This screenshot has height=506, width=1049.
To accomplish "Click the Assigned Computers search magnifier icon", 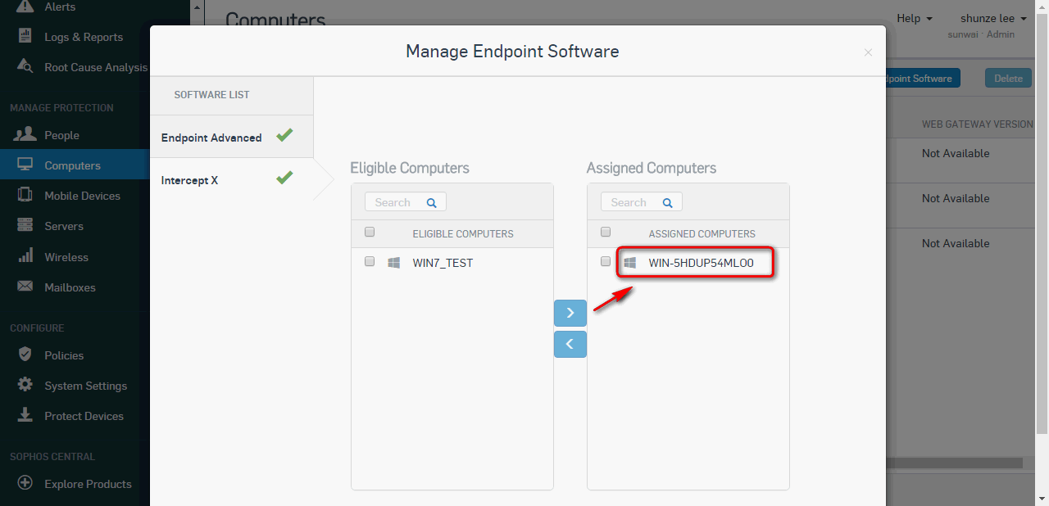I will pos(668,202).
